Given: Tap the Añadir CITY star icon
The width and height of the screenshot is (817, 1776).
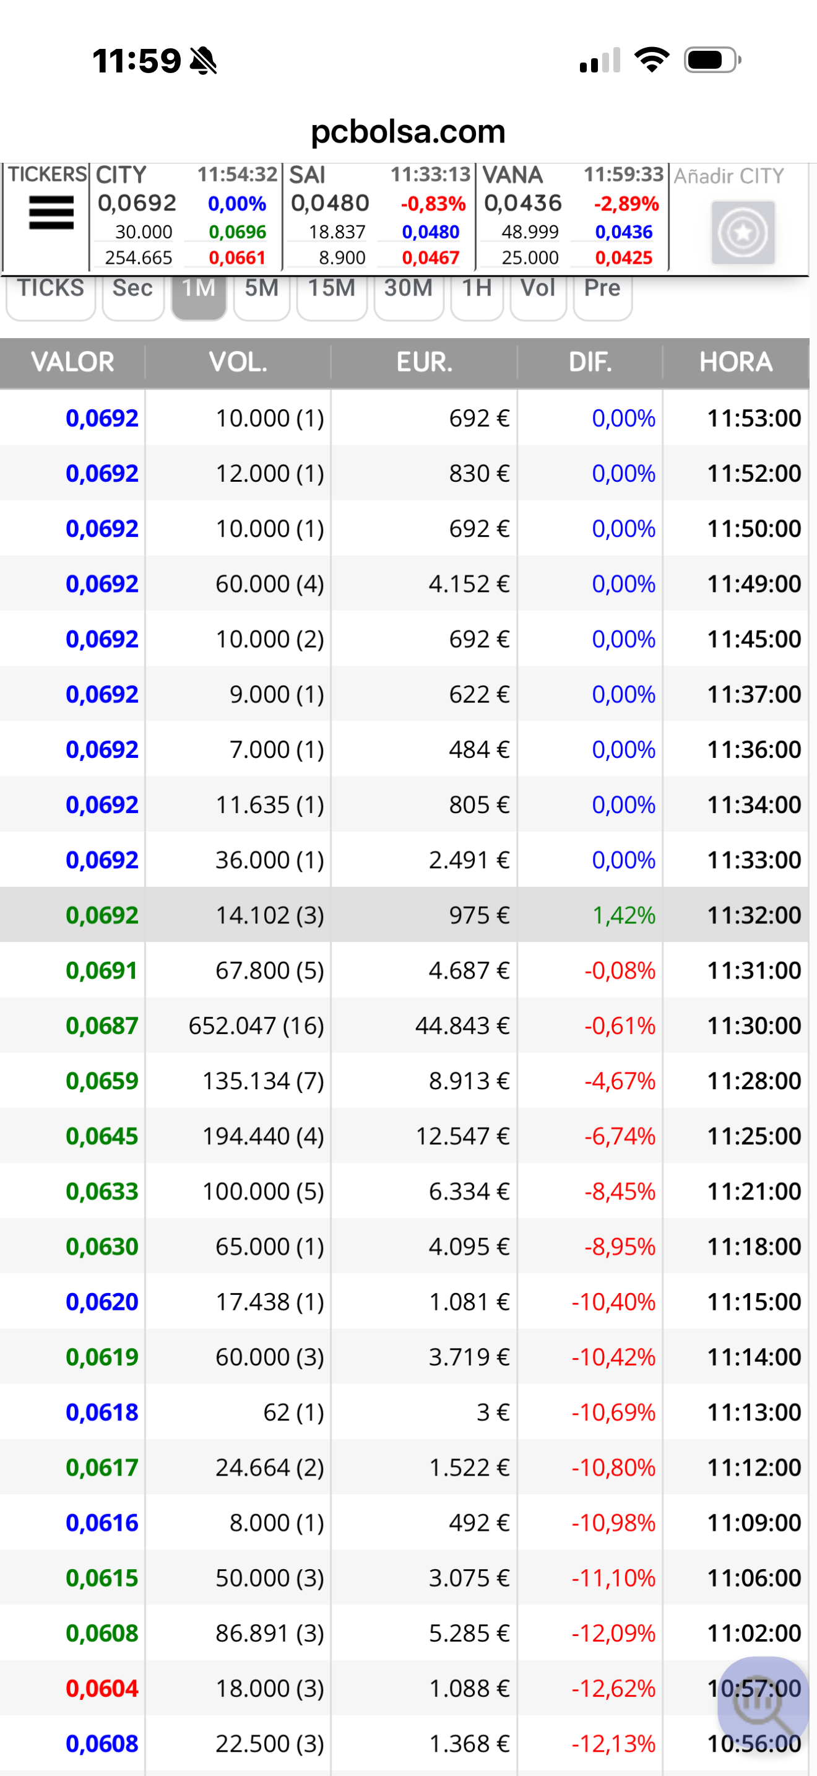Looking at the screenshot, I should (x=743, y=232).
